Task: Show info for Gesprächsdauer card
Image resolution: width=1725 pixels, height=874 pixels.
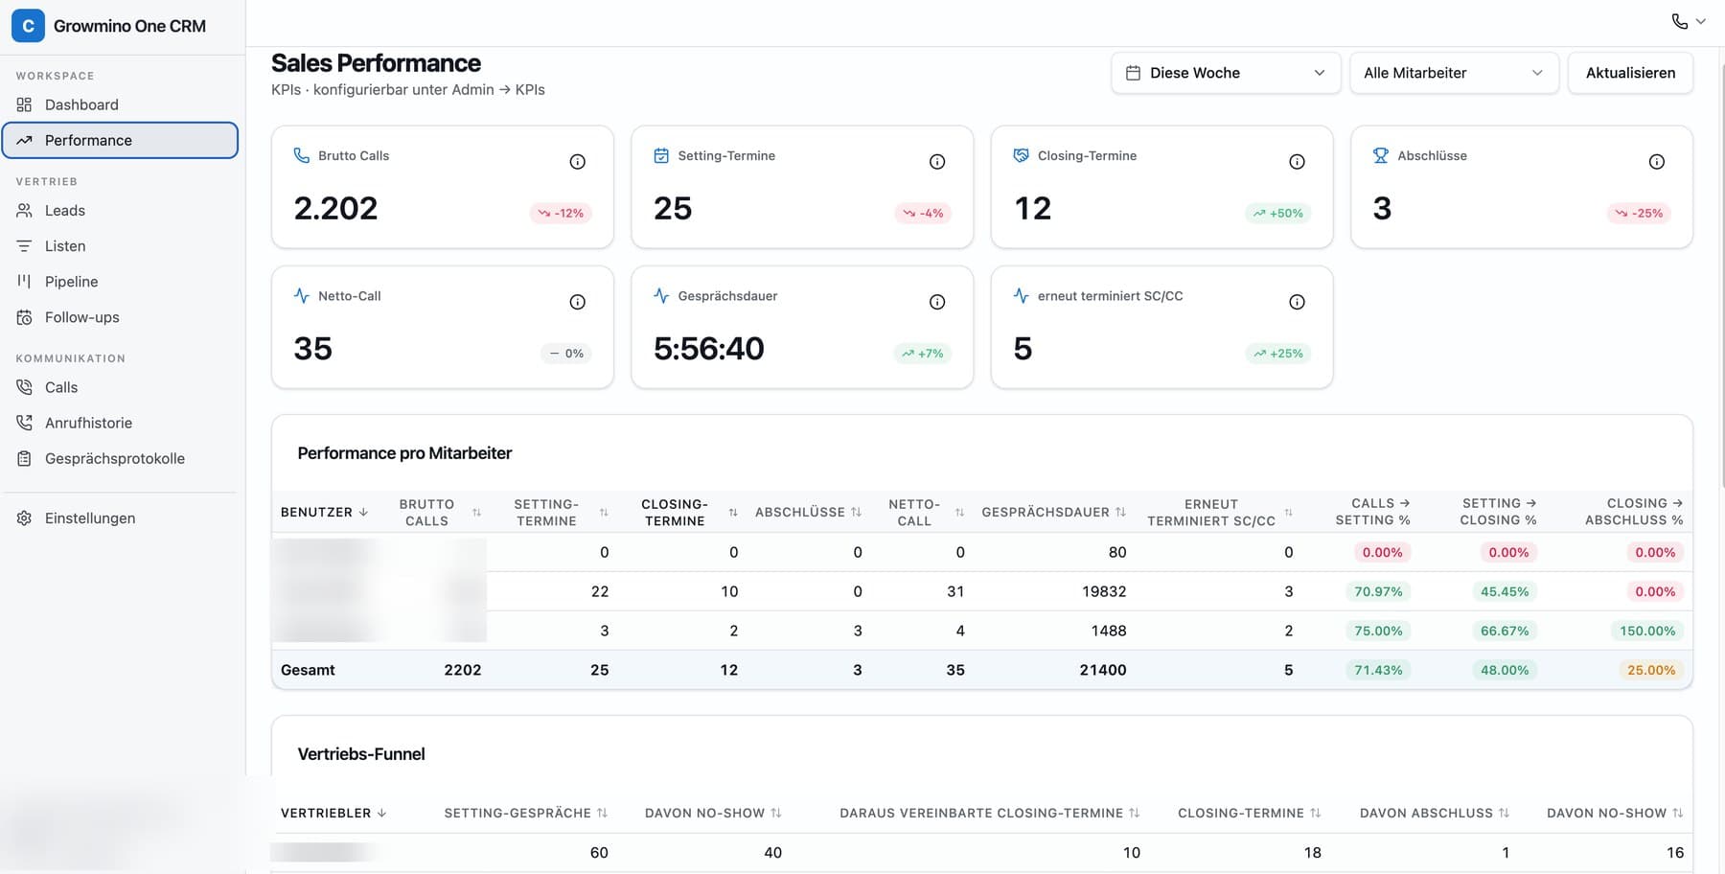Action: coord(937,302)
